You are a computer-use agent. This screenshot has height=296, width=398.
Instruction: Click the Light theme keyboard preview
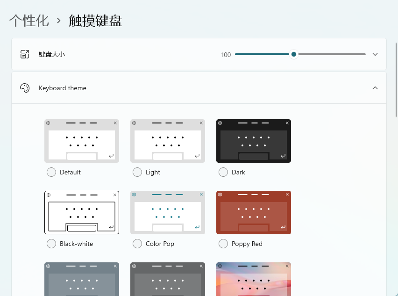coord(168,141)
